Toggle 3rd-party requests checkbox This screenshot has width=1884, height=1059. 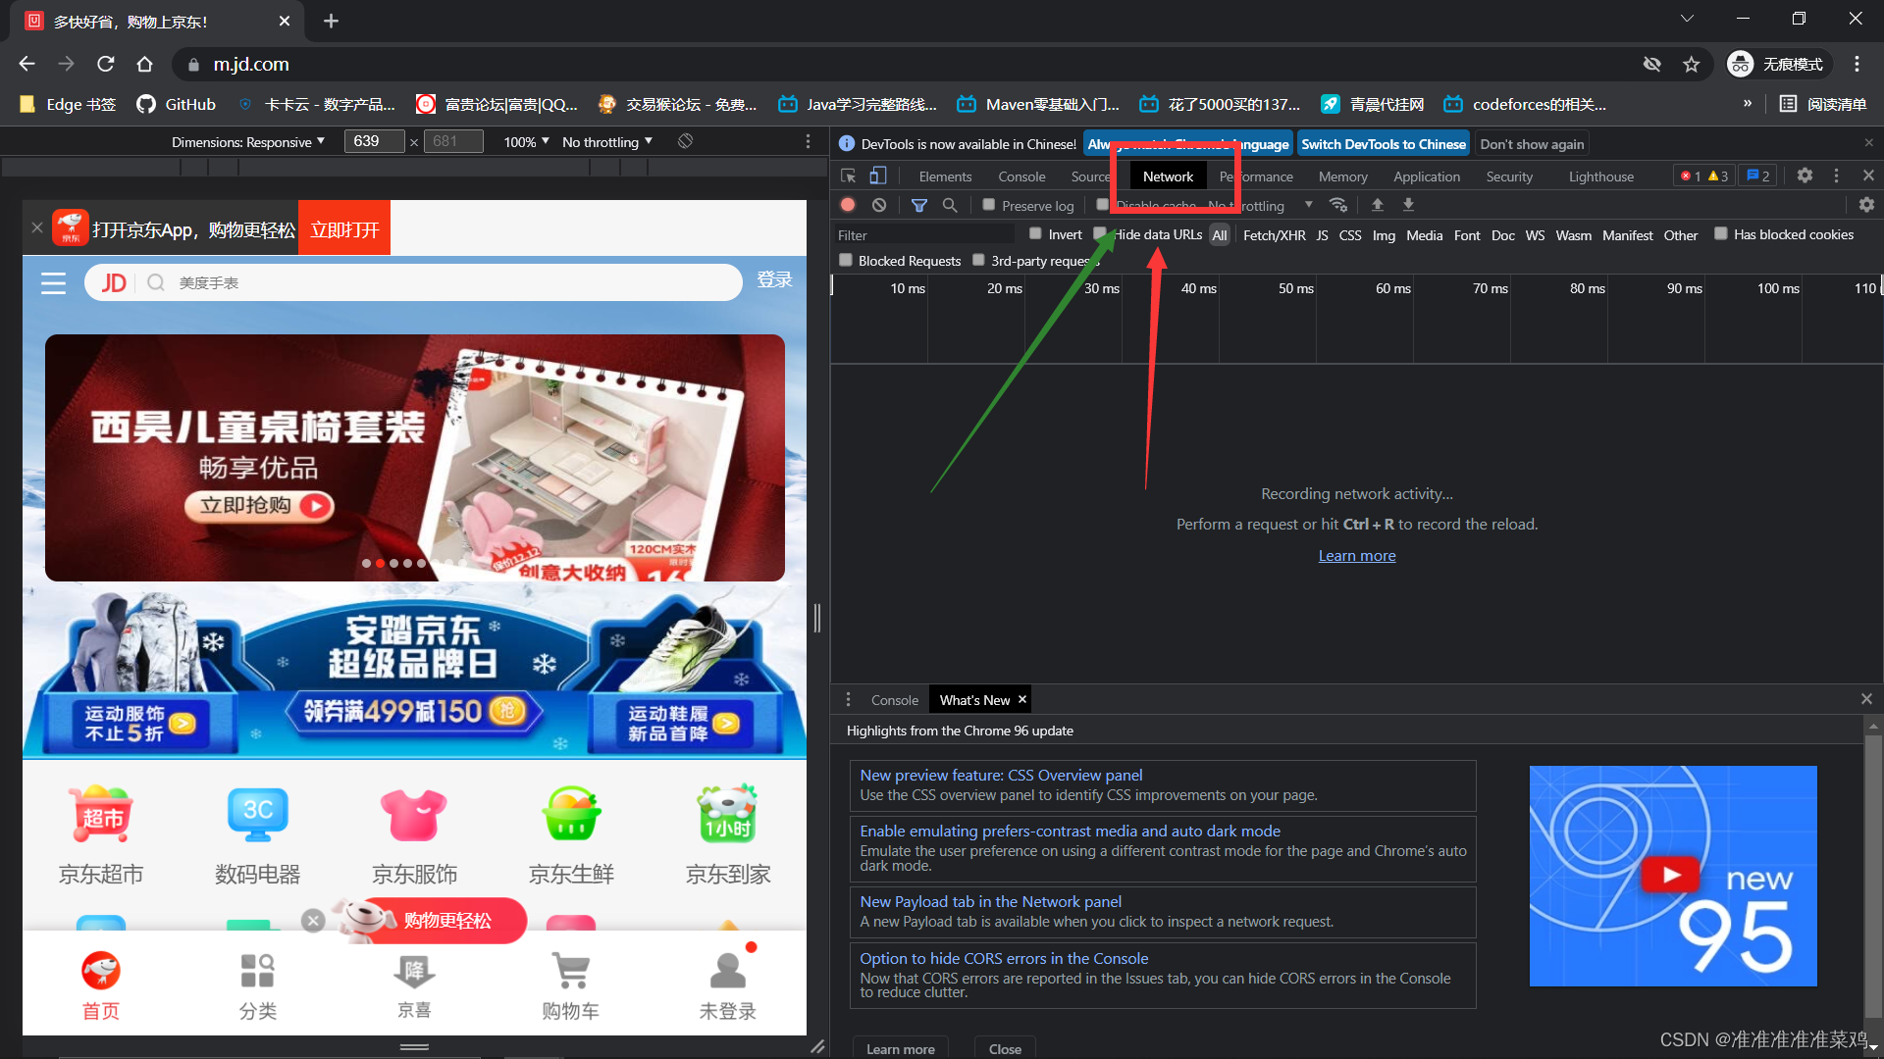(978, 260)
